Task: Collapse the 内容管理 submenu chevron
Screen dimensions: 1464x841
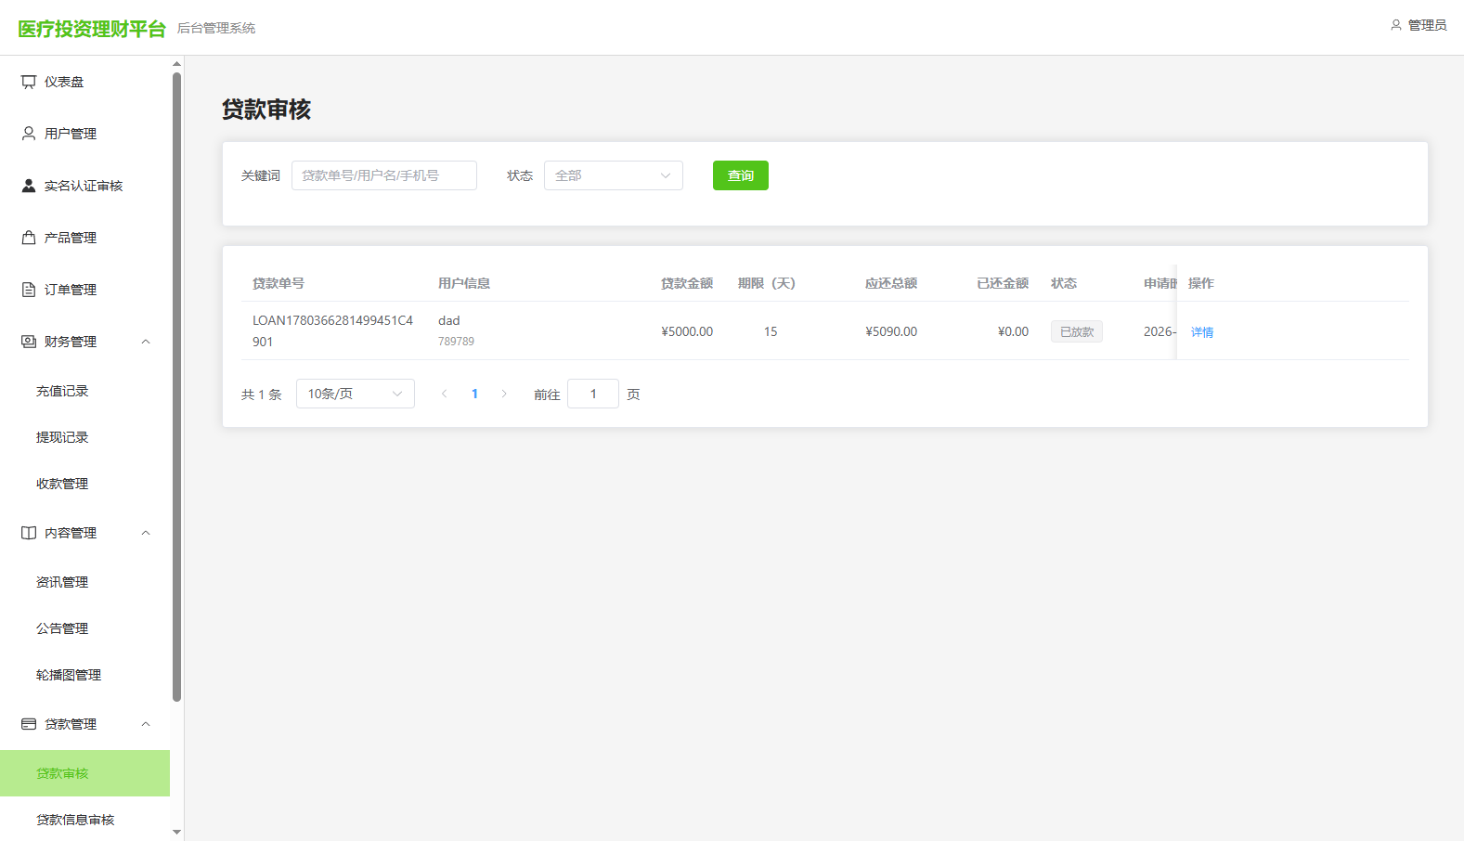Action: coord(146,533)
